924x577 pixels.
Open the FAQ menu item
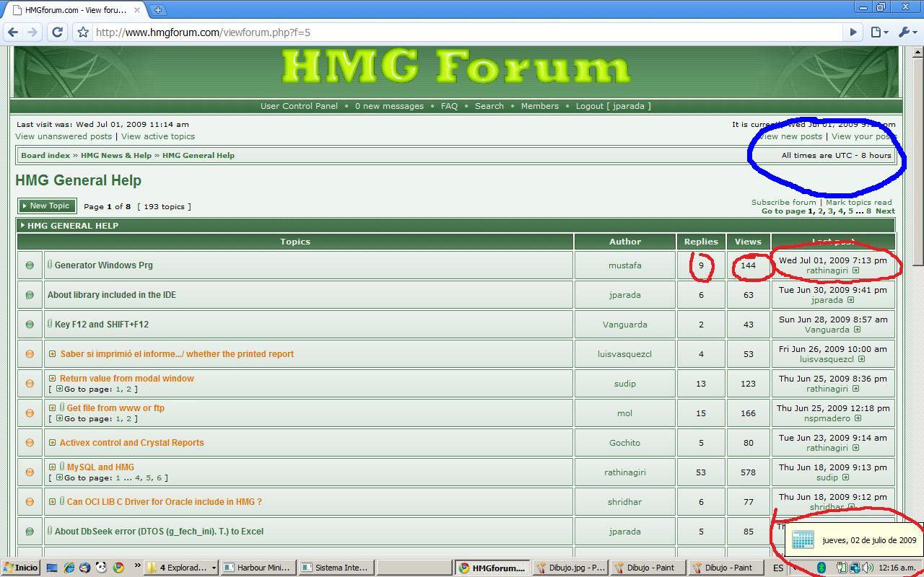pyautogui.click(x=449, y=106)
